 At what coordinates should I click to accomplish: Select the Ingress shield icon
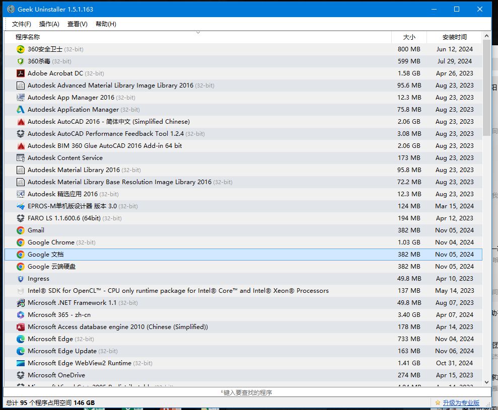tap(20, 279)
